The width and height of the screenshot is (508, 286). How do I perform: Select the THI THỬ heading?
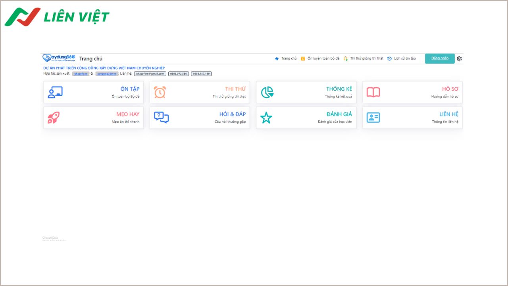pos(235,89)
